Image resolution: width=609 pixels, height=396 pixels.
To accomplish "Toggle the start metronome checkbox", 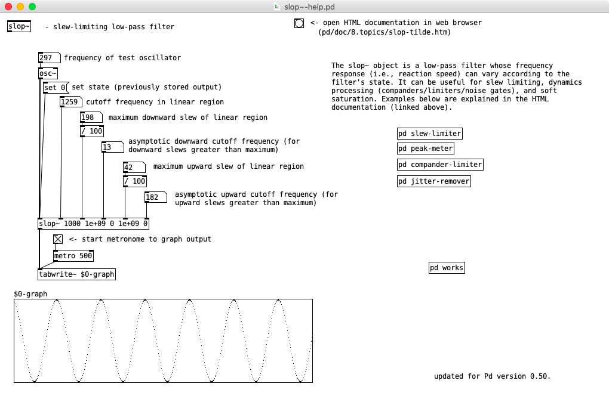I will 58,239.
